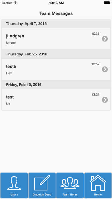Tap the 10:36 timestamp

click(95, 34)
